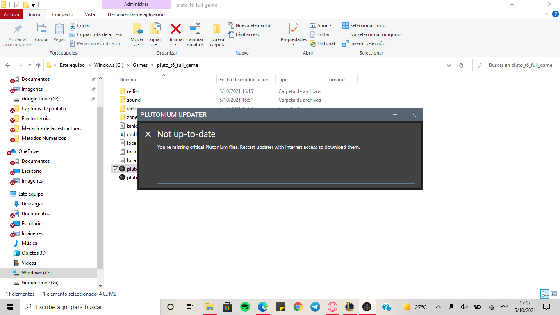Viewport: 560px width, 315px height.
Task: Click the refresh button beside address bar
Action: pos(461,65)
